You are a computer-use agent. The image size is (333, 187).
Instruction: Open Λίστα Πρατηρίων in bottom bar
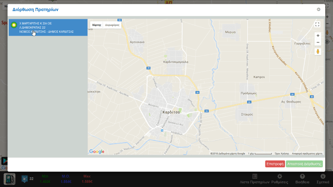coord(255,179)
